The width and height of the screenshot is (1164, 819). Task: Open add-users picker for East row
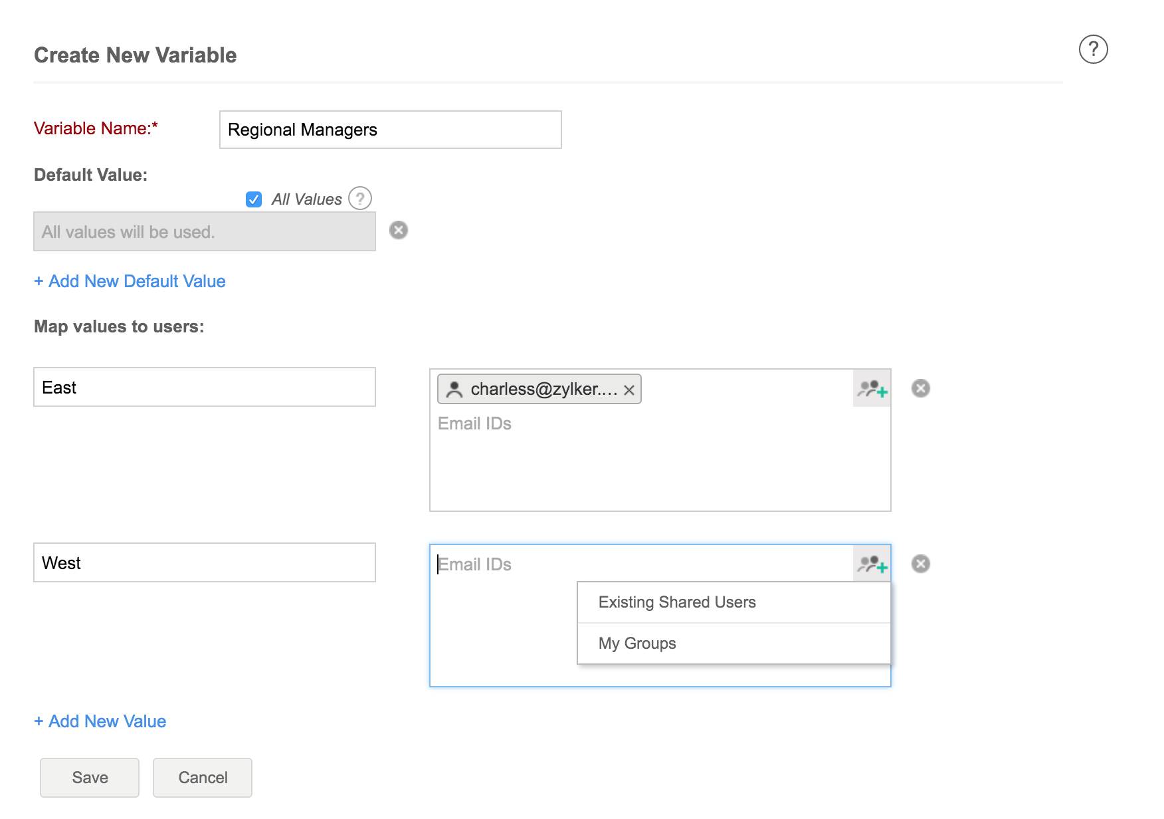click(x=872, y=388)
